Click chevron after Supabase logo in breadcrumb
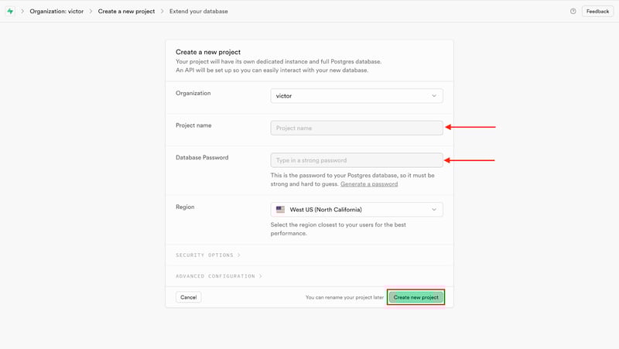Image resolution: width=619 pixels, height=349 pixels. click(x=22, y=11)
